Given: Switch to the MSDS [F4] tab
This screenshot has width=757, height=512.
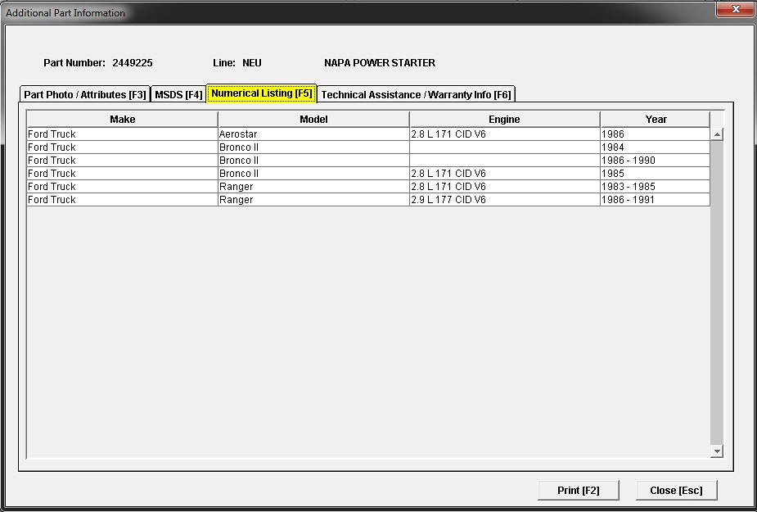Looking at the screenshot, I should [x=178, y=94].
